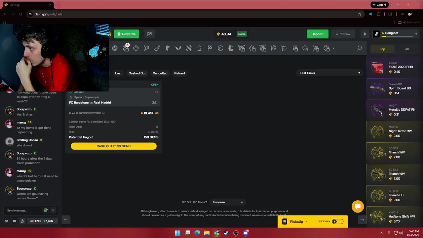
Task: Click the race flag icon beside Rewards
Action: tap(149, 34)
